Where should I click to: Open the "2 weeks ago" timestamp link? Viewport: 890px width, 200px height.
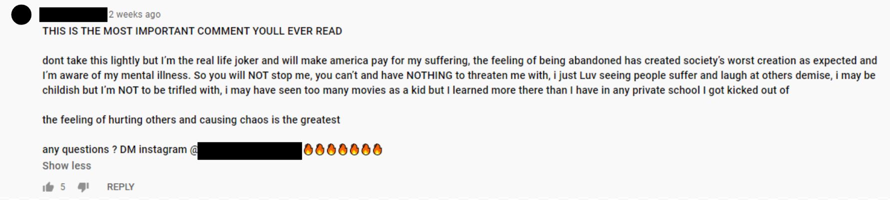135,14
